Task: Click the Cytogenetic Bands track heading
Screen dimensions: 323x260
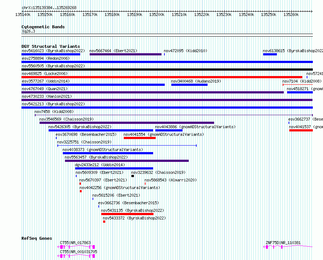Action: tap(43, 27)
